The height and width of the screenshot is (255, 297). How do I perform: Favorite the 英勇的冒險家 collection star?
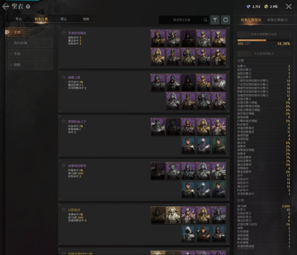pyautogui.click(x=63, y=33)
